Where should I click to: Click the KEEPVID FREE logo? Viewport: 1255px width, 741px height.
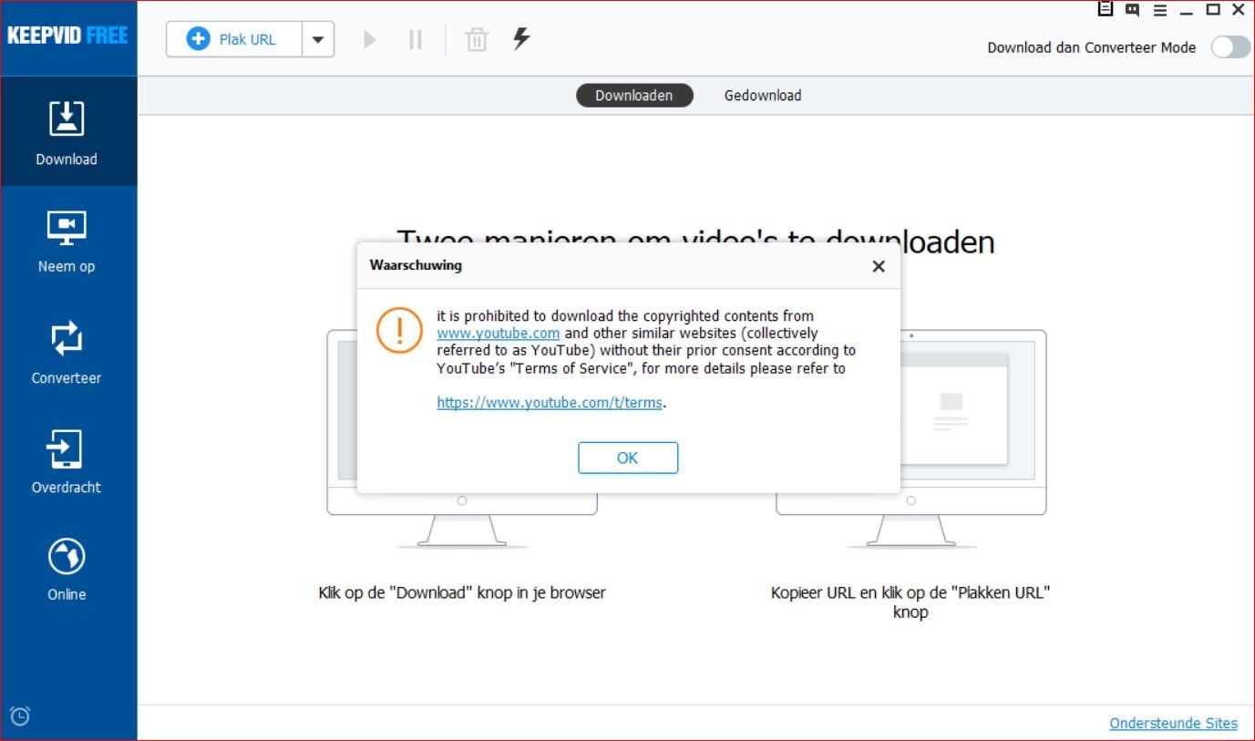67,36
